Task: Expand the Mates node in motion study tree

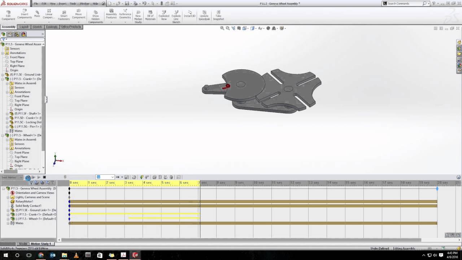Action: pyautogui.click(x=8, y=223)
